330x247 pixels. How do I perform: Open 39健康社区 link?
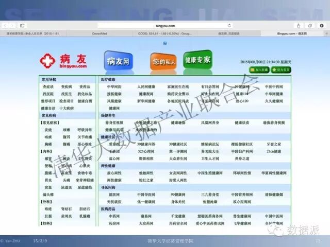click(x=178, y=144)
